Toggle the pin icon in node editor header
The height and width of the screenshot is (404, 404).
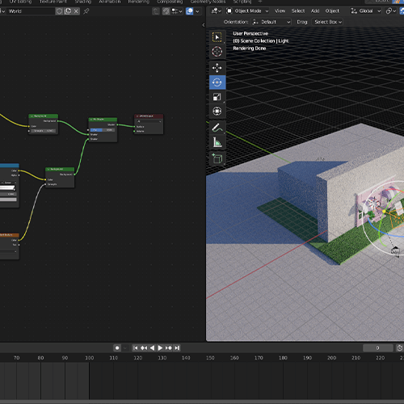[x=86, y=11]
